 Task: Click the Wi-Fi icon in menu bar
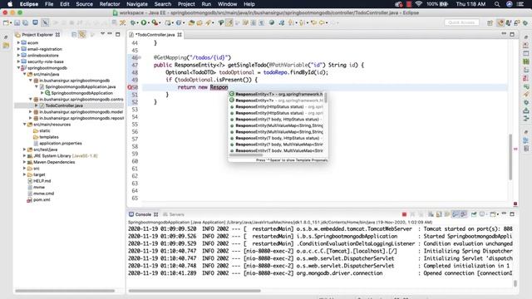coord(418,4)
